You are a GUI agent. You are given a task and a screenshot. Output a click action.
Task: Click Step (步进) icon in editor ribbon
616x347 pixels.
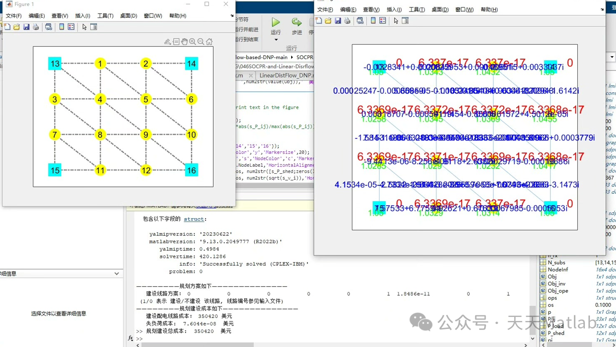(297, 22)
